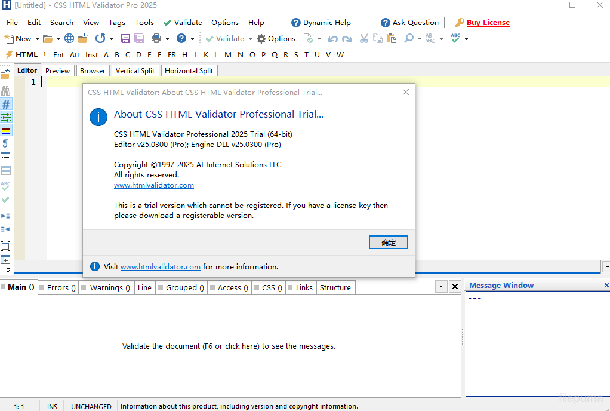The height and width of the screenshot is (411, 610).
Task: Open the Tools menu
Action: click(144, 23)
